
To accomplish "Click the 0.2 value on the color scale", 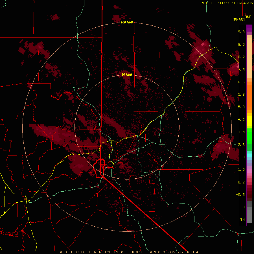I will [x=241, y=182].
